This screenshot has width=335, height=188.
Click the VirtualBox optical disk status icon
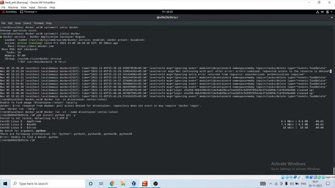287,177
